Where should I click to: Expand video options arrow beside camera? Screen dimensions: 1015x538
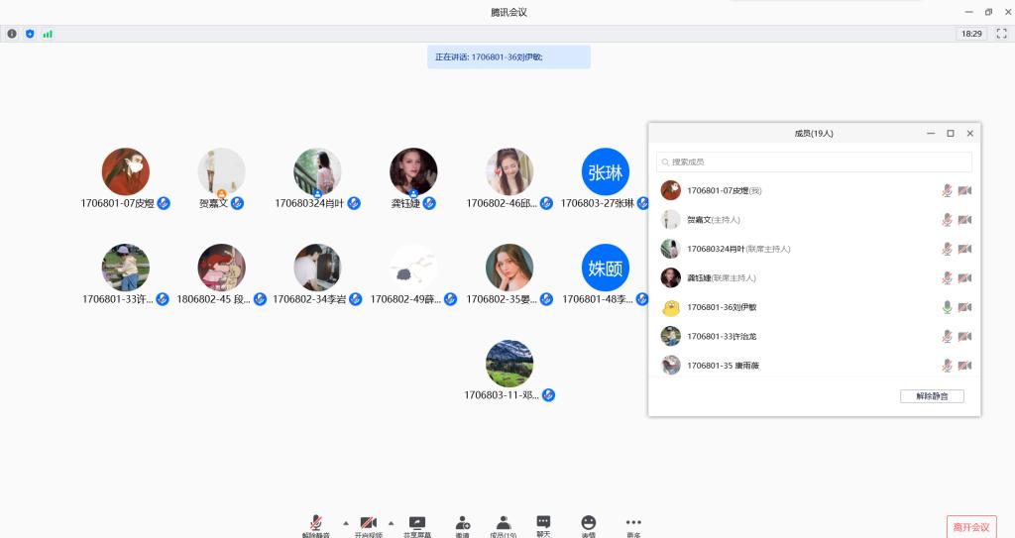tap(391, 522)
